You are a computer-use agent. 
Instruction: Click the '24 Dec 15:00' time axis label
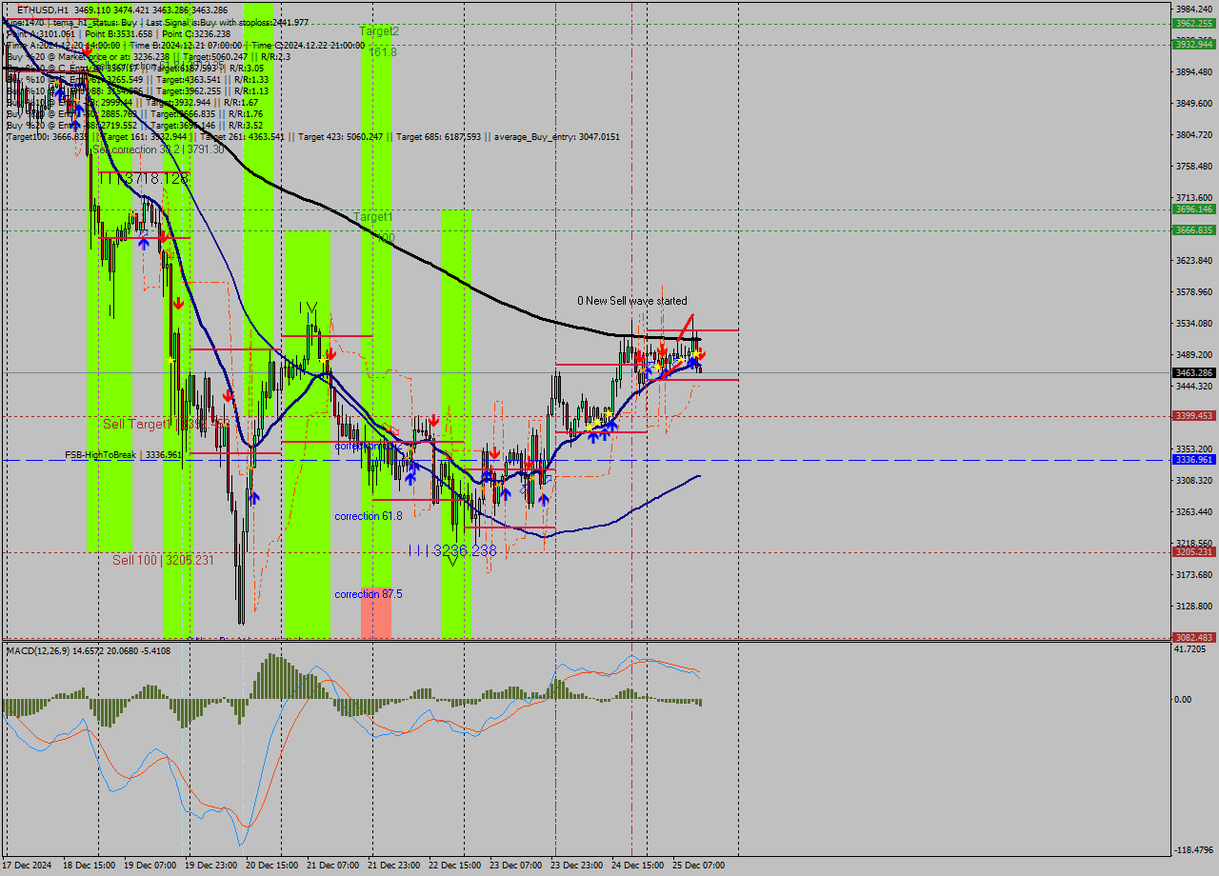point(637,866)
